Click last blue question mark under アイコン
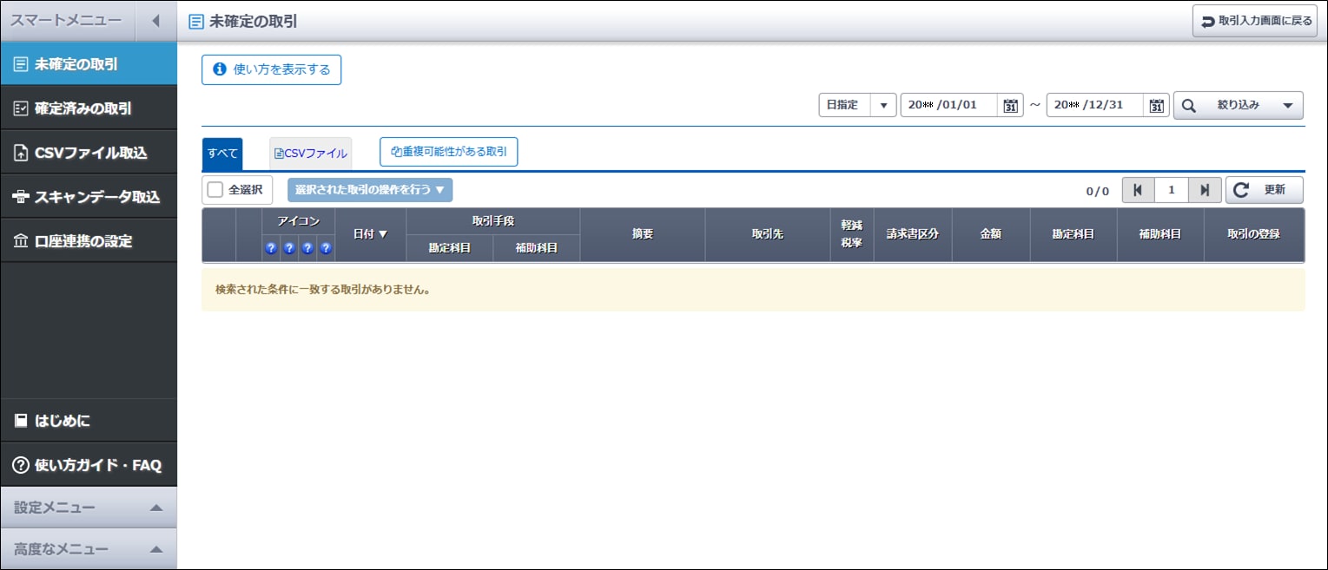 (326, 248)
